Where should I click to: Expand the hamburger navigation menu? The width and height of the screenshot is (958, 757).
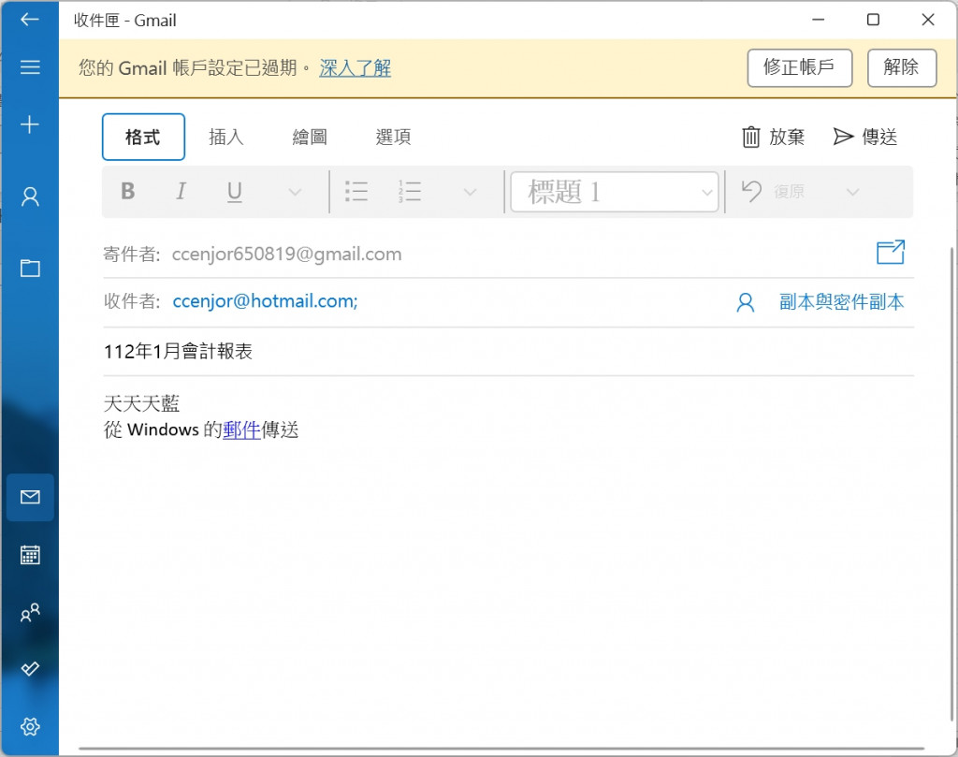pos(29,66)
